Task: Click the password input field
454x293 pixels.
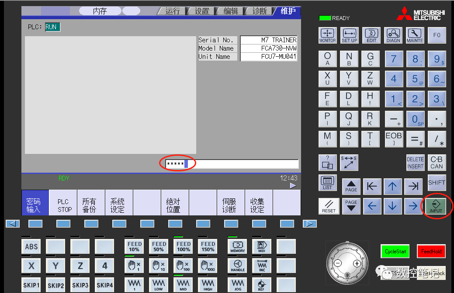Action: [232, 164]
